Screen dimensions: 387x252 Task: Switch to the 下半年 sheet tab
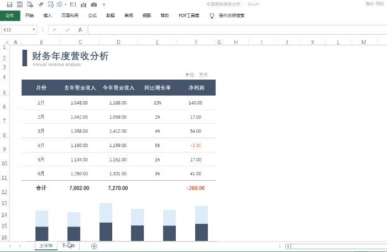point(69,246)
